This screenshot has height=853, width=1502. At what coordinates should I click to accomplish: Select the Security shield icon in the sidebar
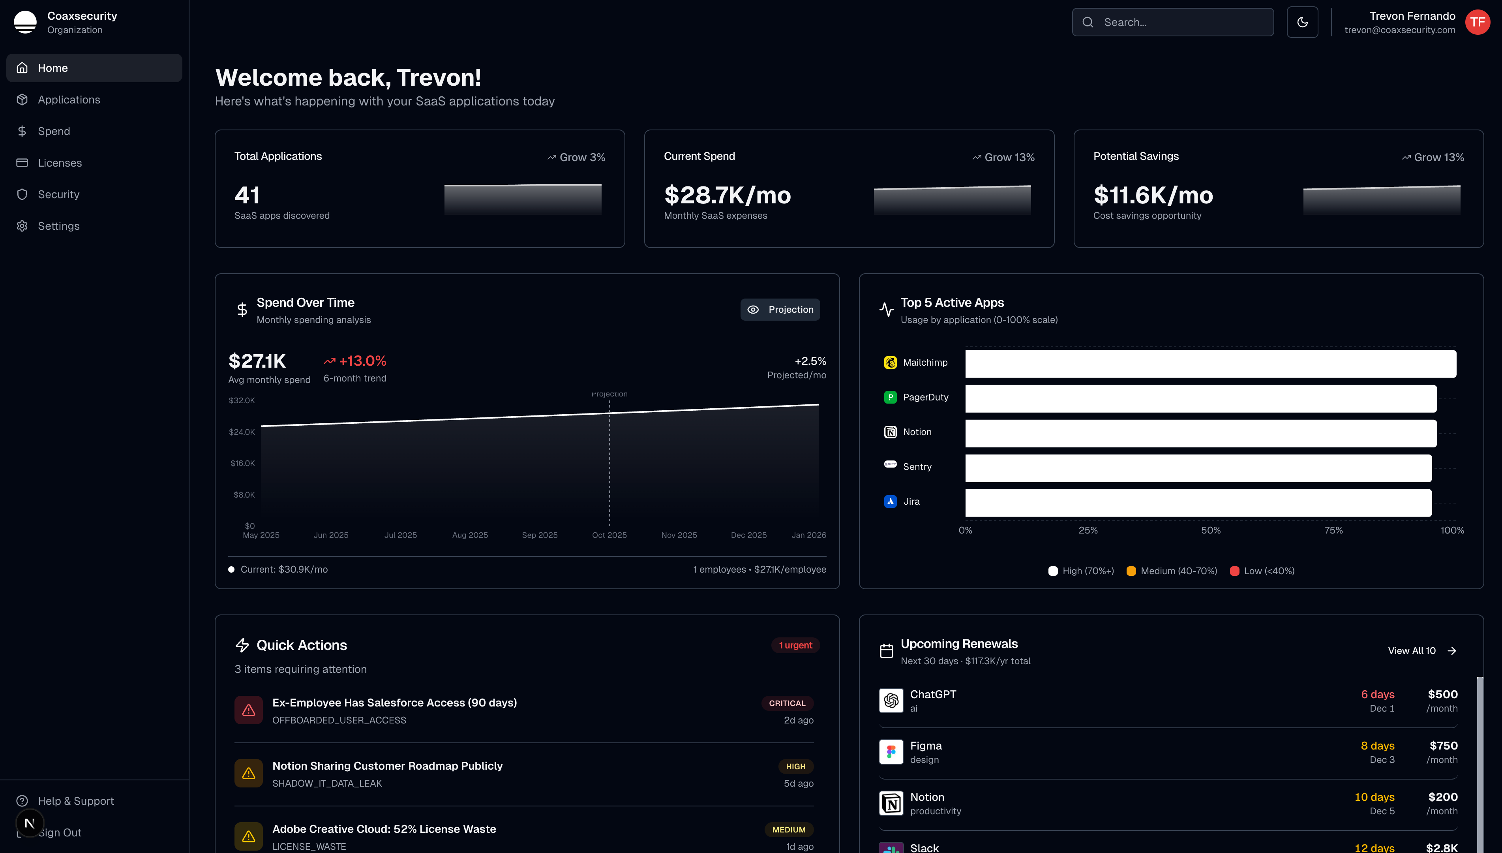[x=22, y=194]
